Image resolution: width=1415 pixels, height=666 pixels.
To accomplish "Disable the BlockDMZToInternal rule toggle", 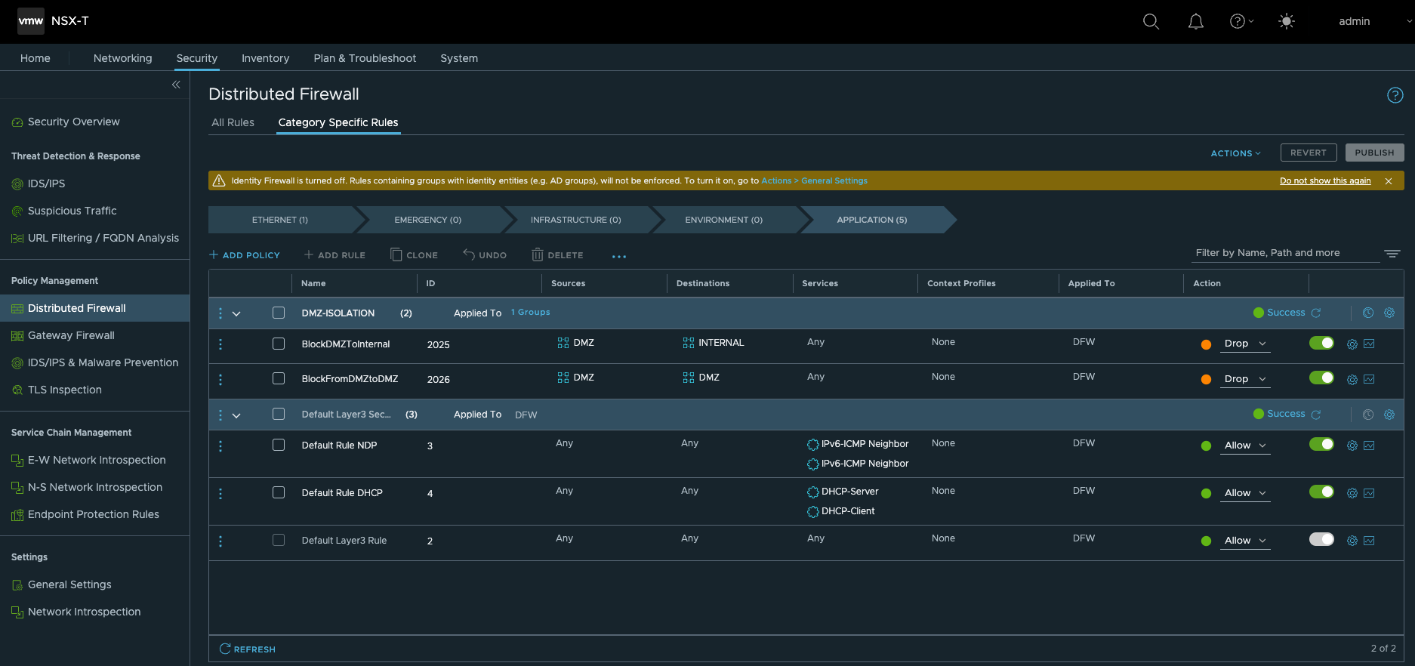I will pyautogui.click(x=1321, y=343).
